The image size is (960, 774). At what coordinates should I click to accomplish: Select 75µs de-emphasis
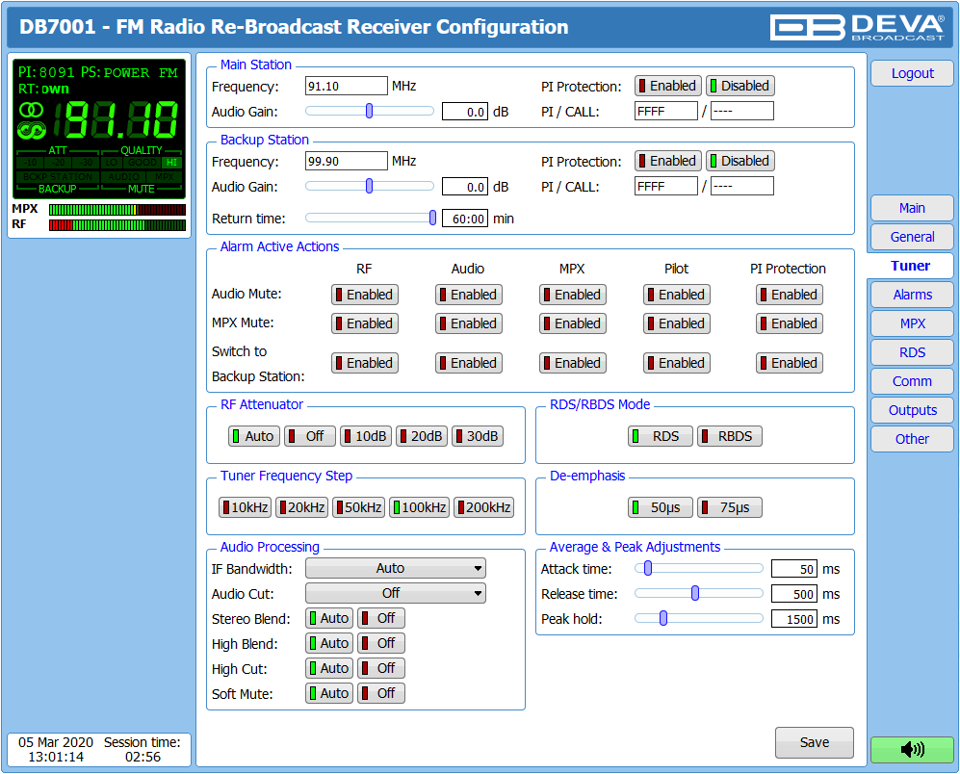click(729, 507)
